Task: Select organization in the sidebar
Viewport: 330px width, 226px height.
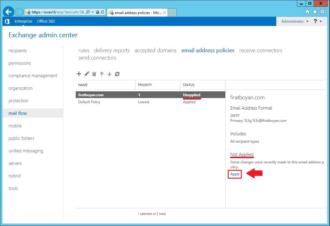Action: coord(21,88)
